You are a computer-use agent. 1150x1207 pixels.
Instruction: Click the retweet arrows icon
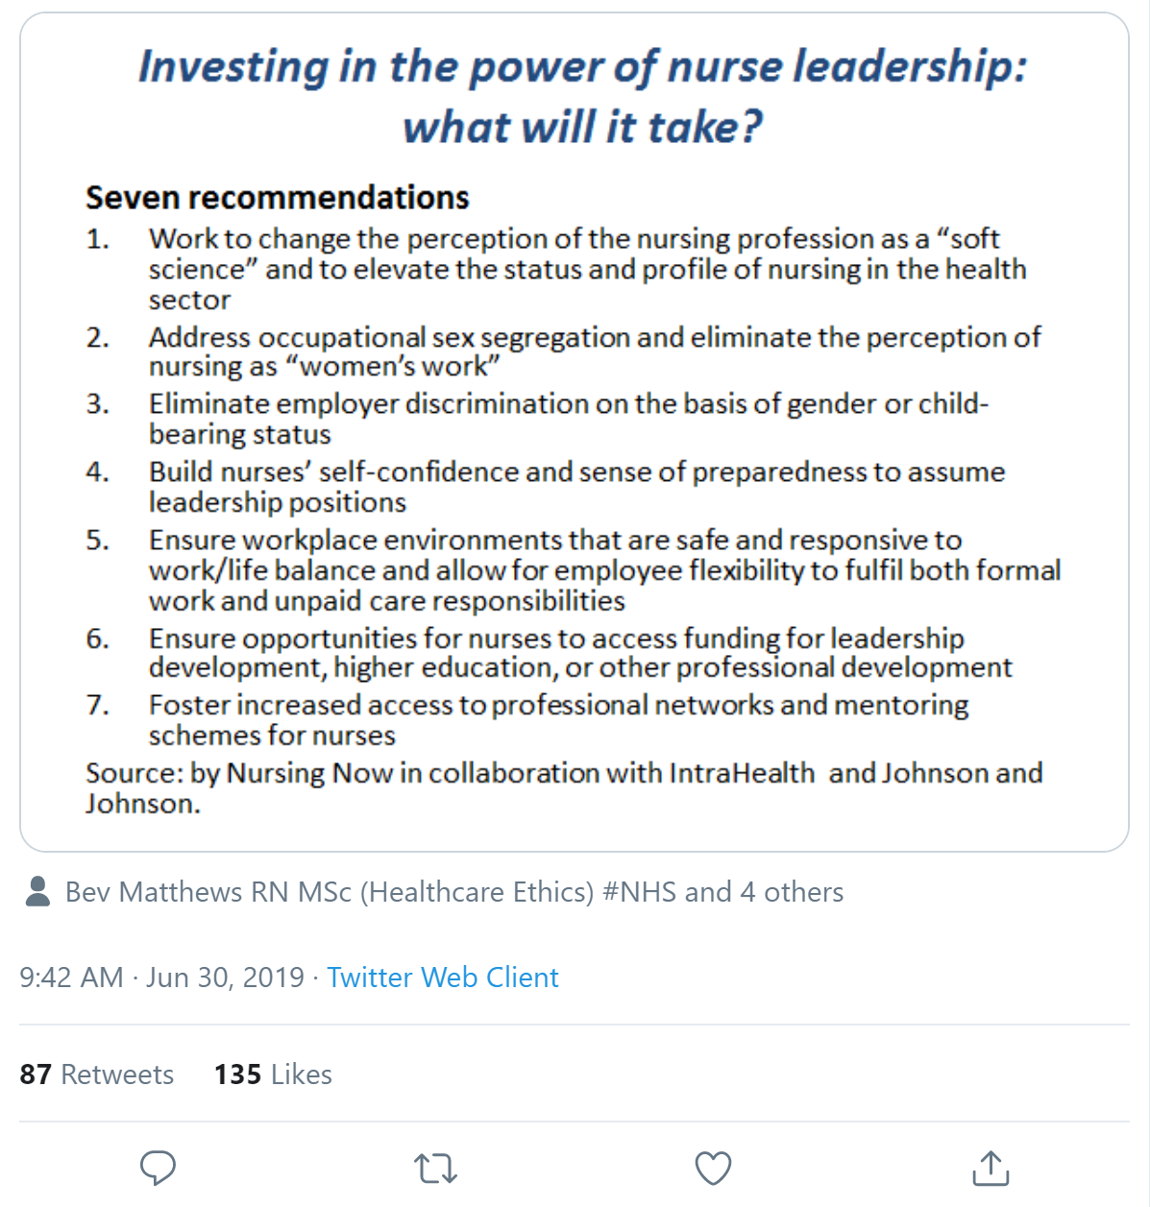tap(435, 1168)
